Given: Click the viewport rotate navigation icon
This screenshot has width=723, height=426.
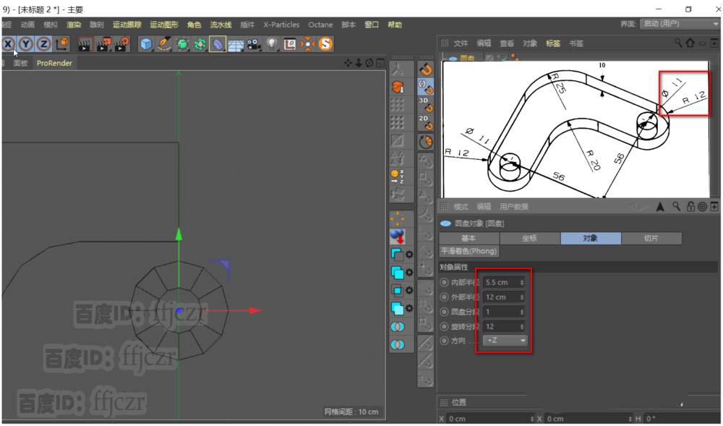Looking at the screenshot, I should point(369,63).
